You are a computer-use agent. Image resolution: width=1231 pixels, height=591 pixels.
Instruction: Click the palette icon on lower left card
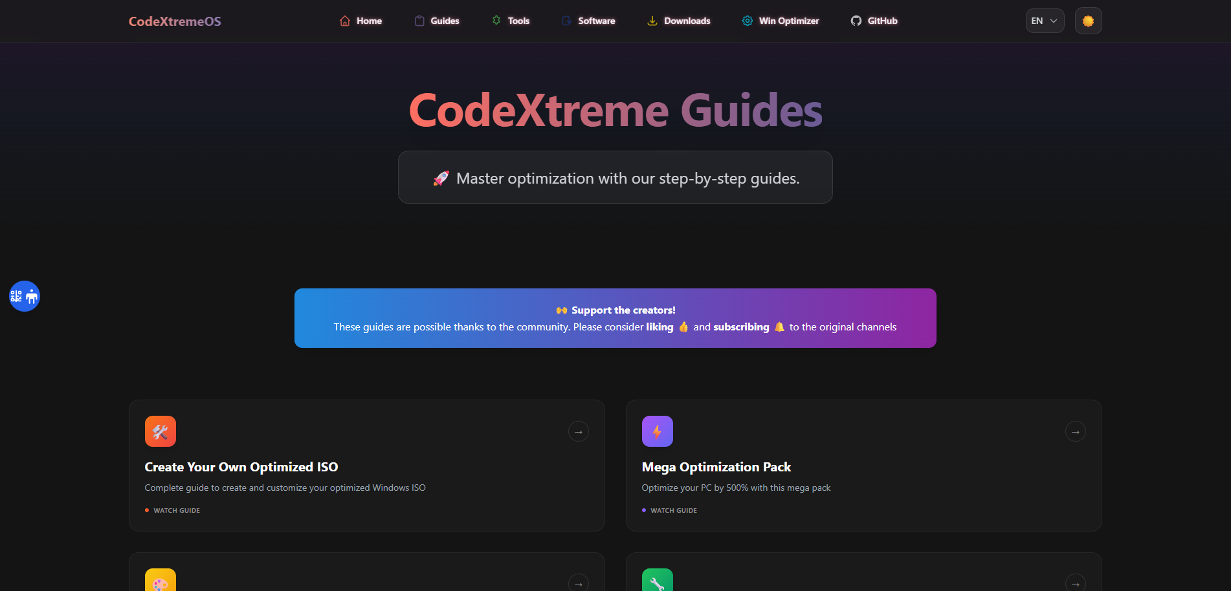161,580
